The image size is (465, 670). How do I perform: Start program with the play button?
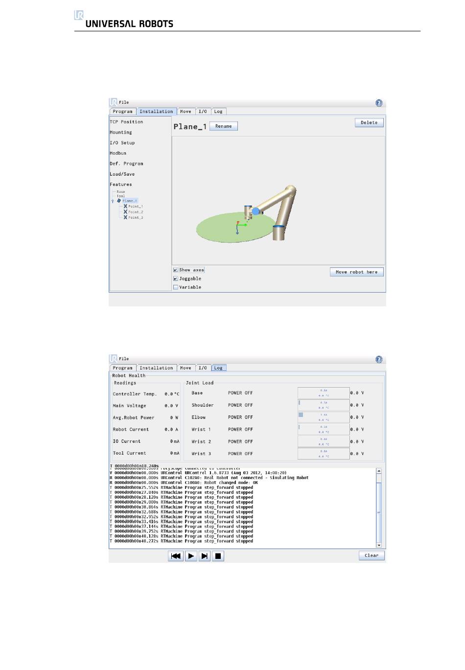[x=191, y=556]
